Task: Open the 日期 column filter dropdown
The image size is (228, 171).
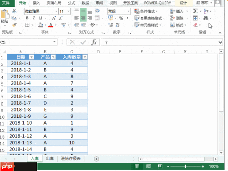Action: [31, 57]
